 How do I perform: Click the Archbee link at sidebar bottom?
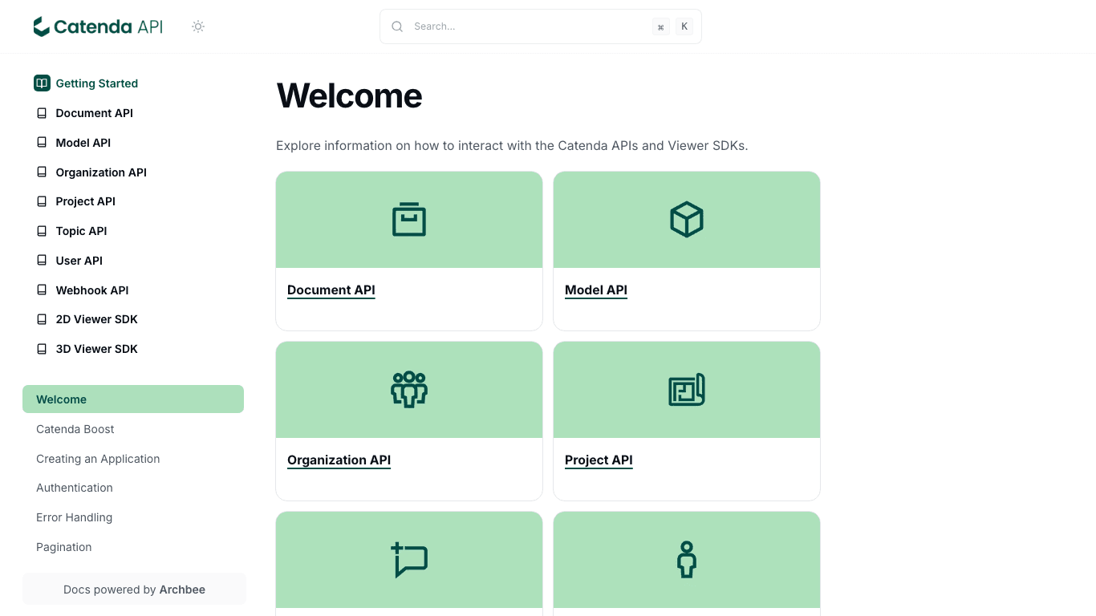pyautogui.click(x=182, y=589)
